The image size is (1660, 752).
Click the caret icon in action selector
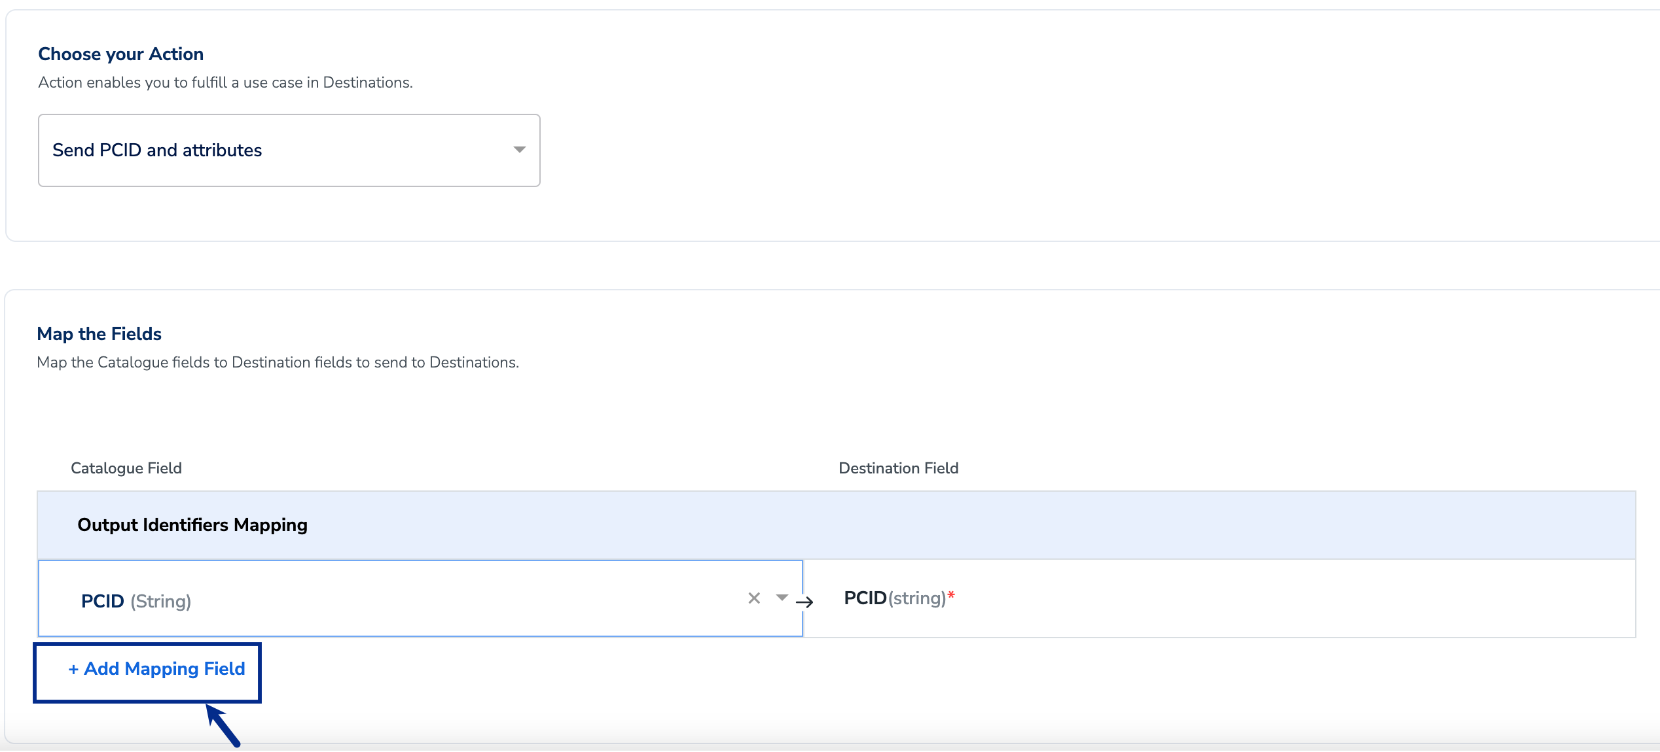[519, 150]
